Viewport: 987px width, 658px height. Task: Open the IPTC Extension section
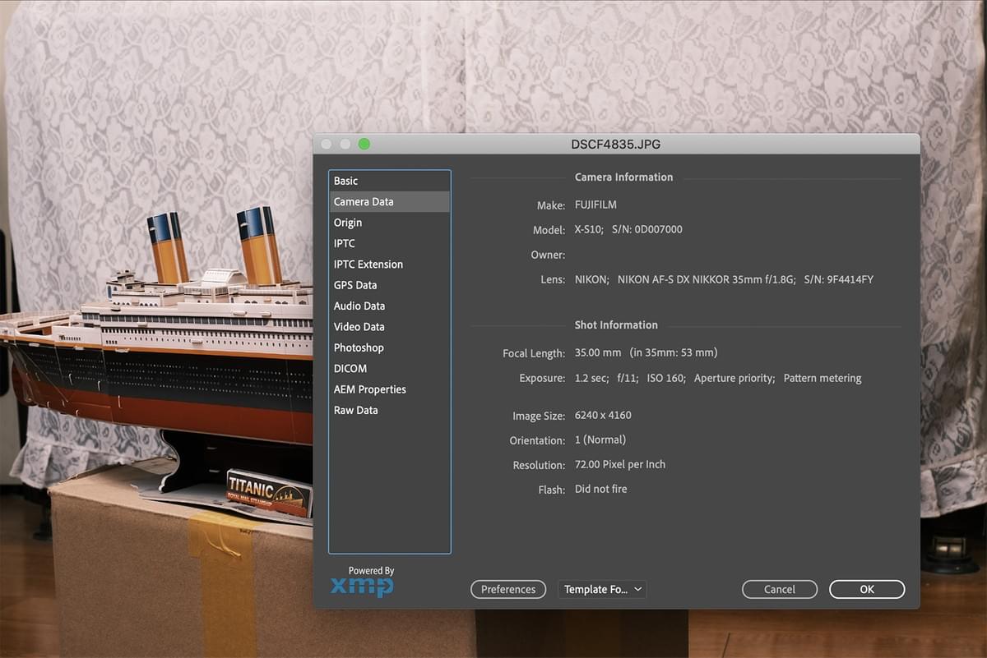click(389, 265)
